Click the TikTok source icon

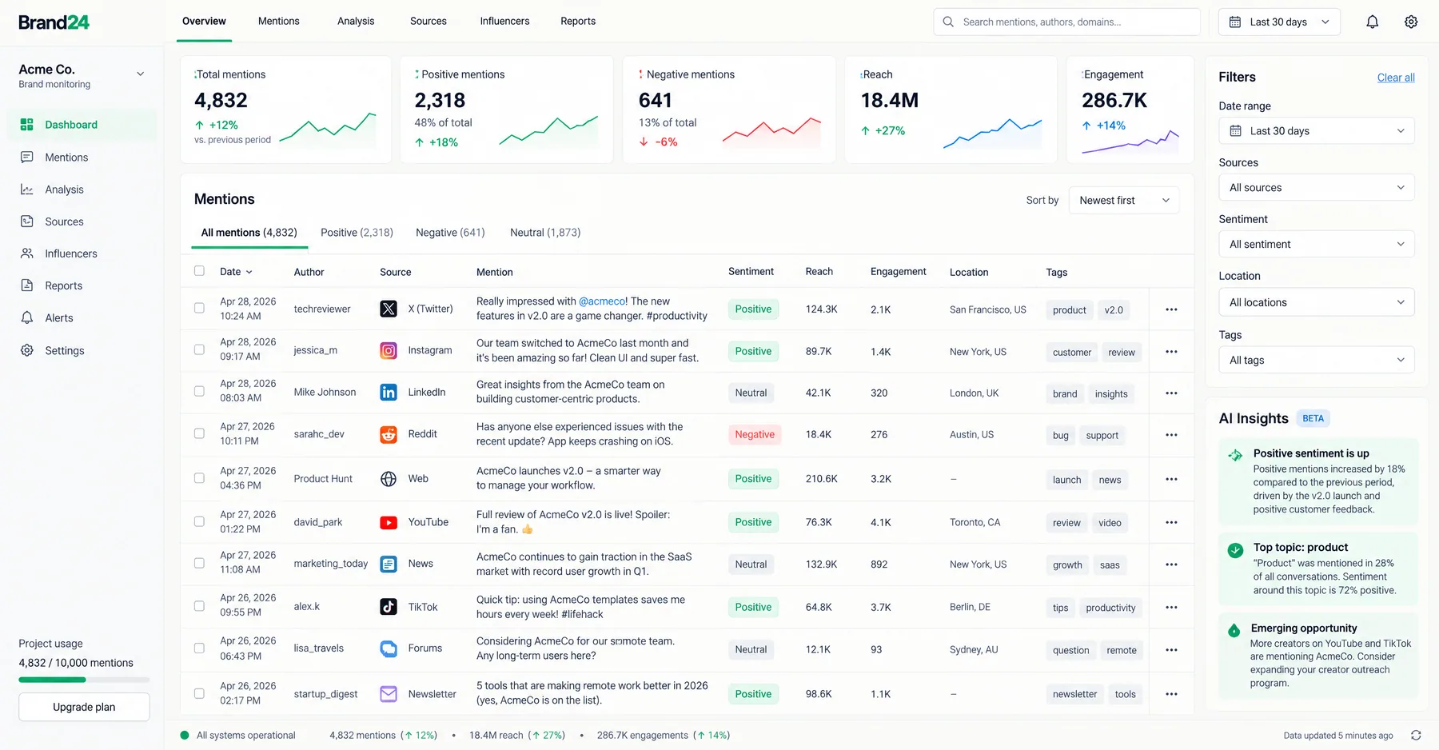point(389,607)
